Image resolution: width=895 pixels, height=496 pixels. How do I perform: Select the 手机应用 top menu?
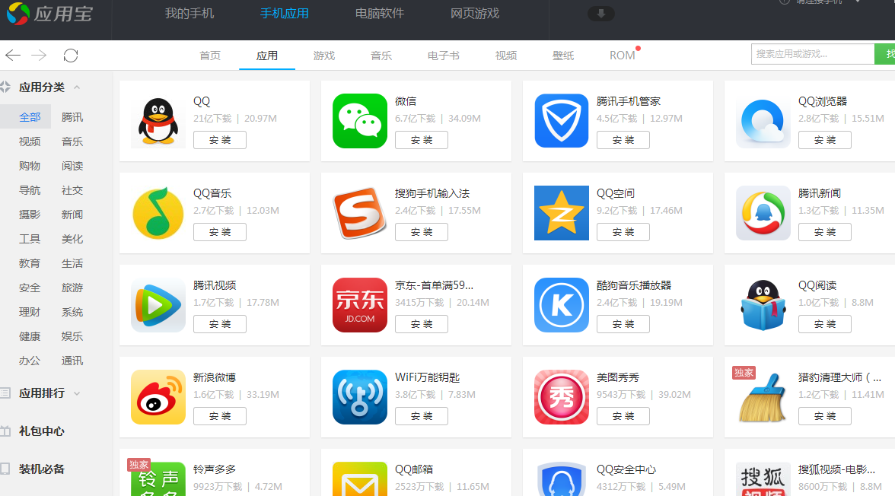(285, 13)
